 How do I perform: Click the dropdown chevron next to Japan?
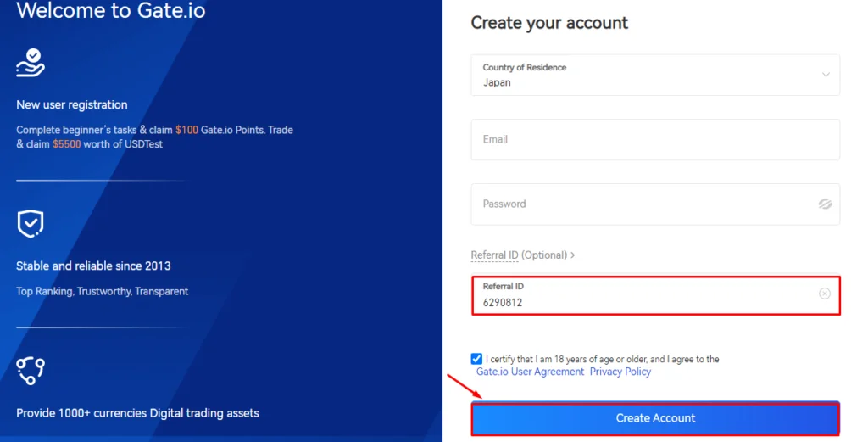[826, 74]
